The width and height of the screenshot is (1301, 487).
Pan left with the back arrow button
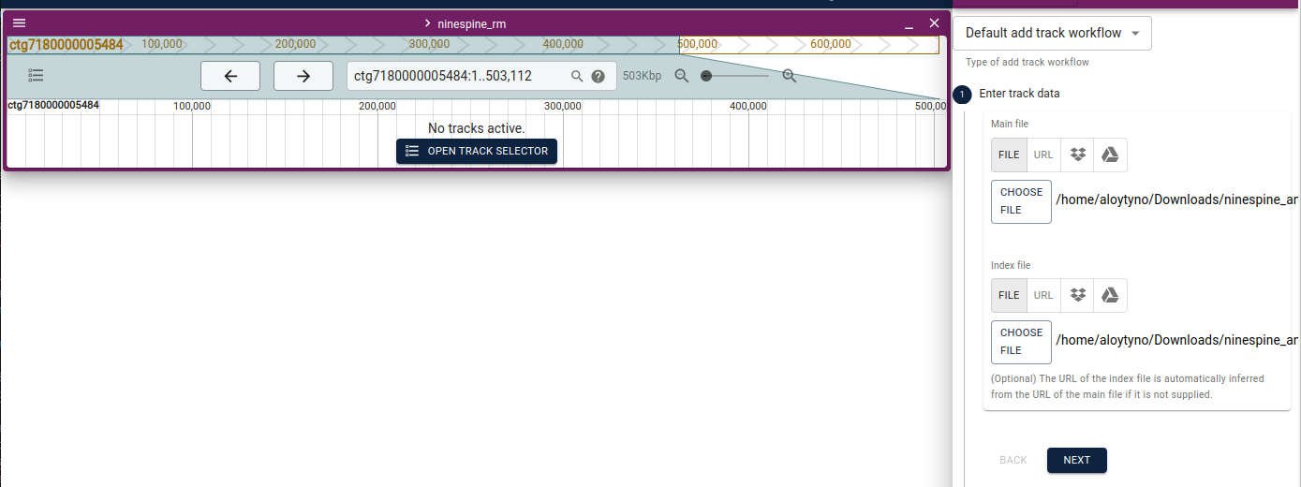[230, 76]
